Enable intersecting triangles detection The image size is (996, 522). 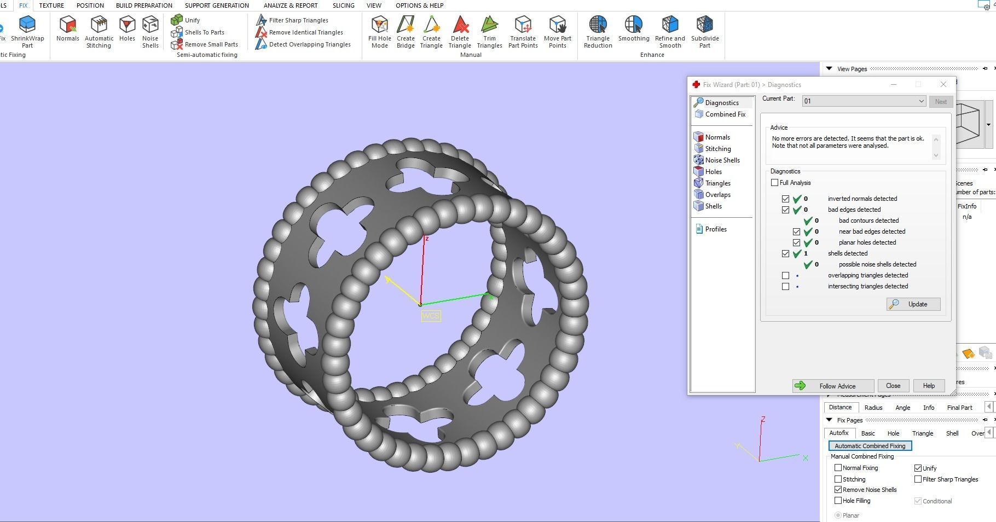click(785, 286)
